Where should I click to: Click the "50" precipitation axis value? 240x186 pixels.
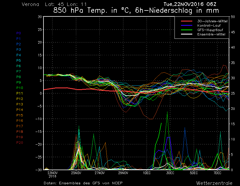pos(233,17)
